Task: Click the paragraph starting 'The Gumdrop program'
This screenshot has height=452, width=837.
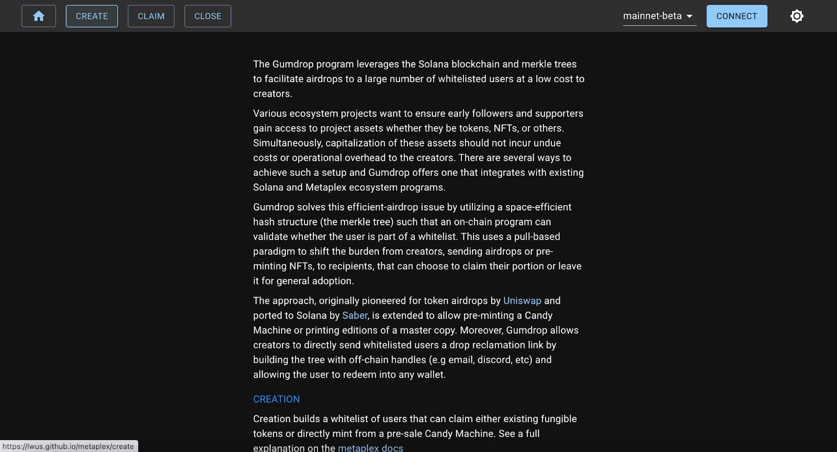Action: click(x=418, y=79)
